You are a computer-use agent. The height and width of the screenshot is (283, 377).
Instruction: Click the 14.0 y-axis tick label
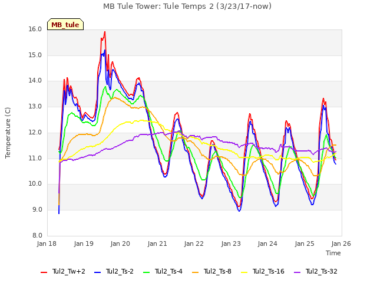35,81
